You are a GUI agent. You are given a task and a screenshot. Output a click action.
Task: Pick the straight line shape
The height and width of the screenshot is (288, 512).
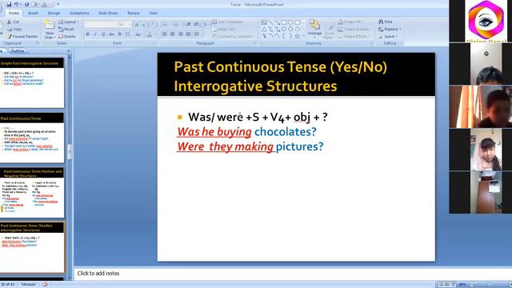pyautogui.click(x=270, y=22)
